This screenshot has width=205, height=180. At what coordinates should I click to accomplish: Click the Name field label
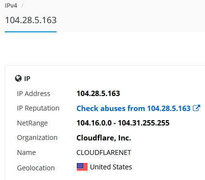click(26, 152)
